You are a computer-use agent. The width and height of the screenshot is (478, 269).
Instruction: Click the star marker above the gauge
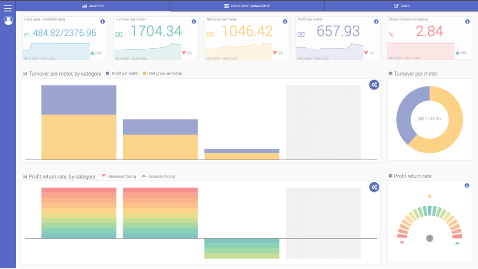pyautogui.click(x=430, y=196)
